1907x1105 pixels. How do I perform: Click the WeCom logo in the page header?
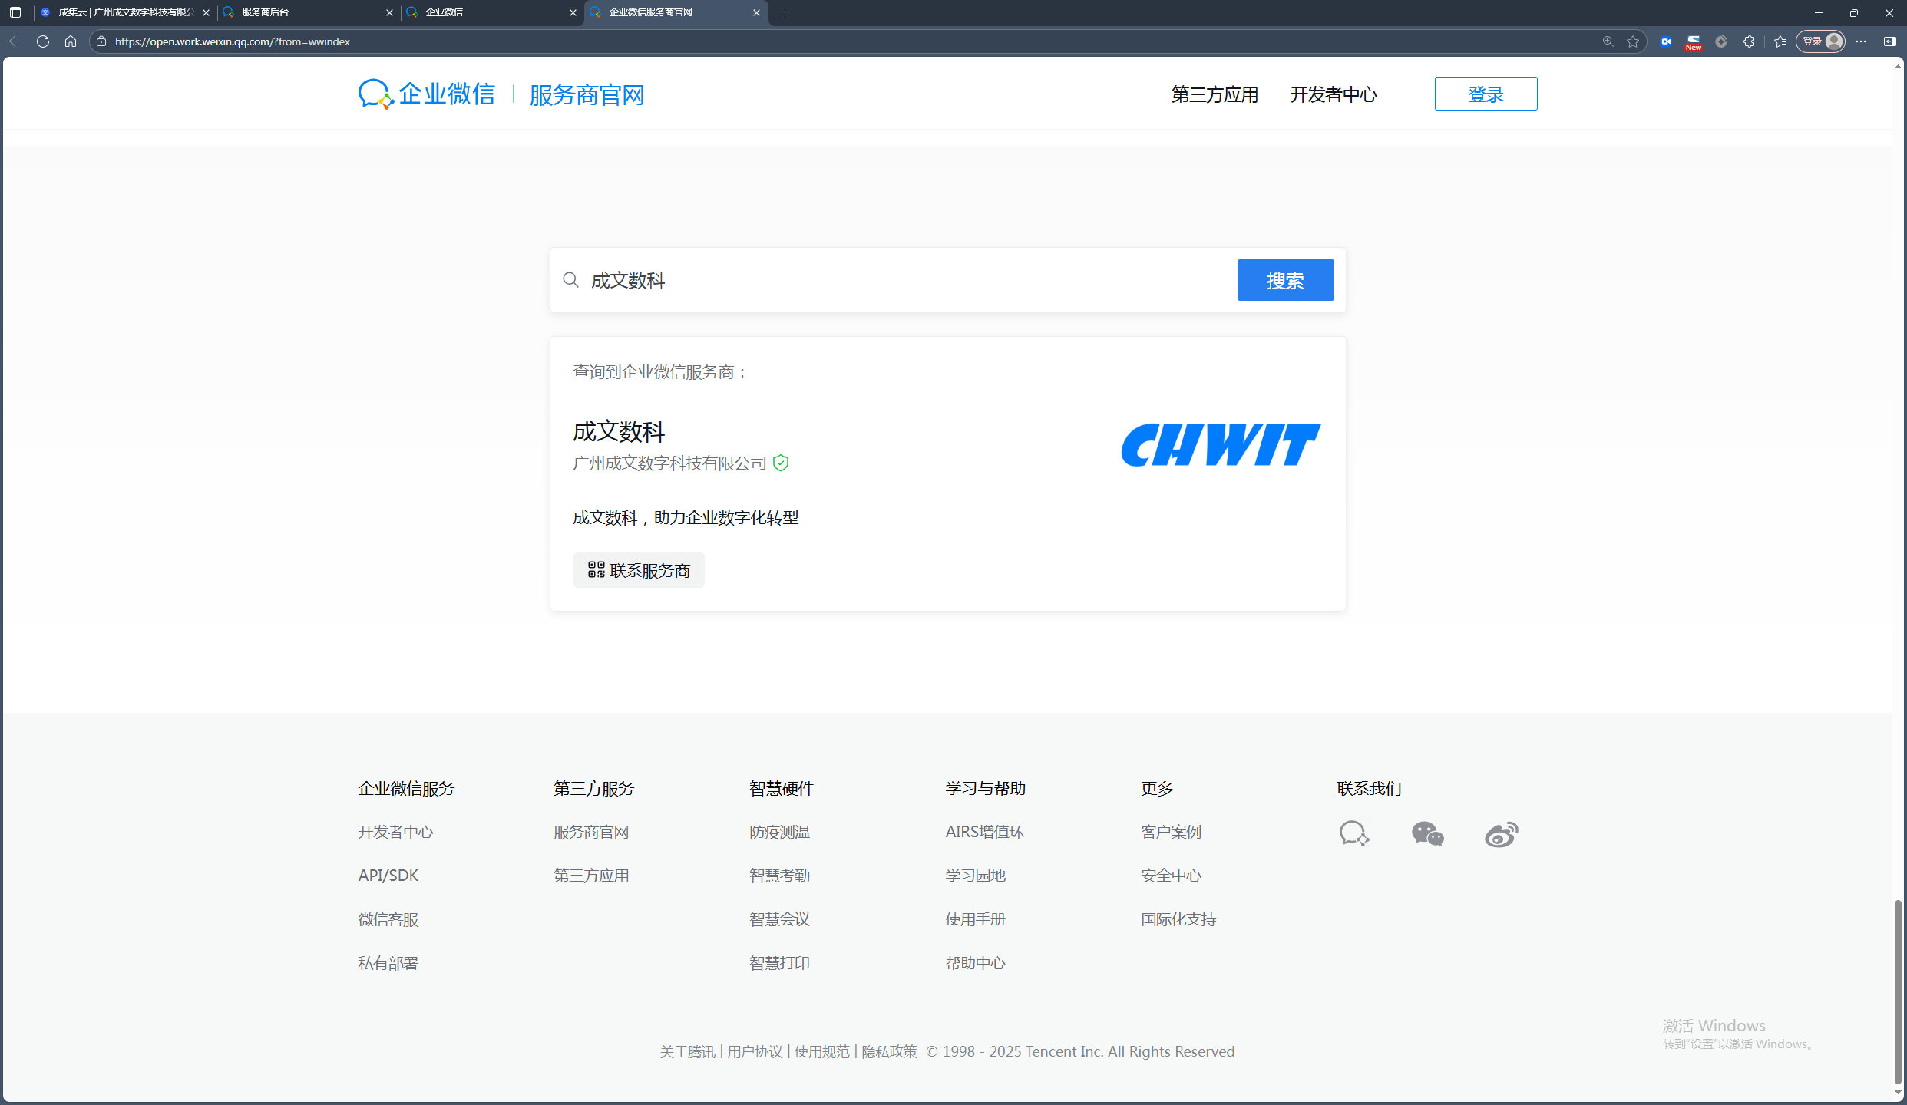[x=427, y=94]
